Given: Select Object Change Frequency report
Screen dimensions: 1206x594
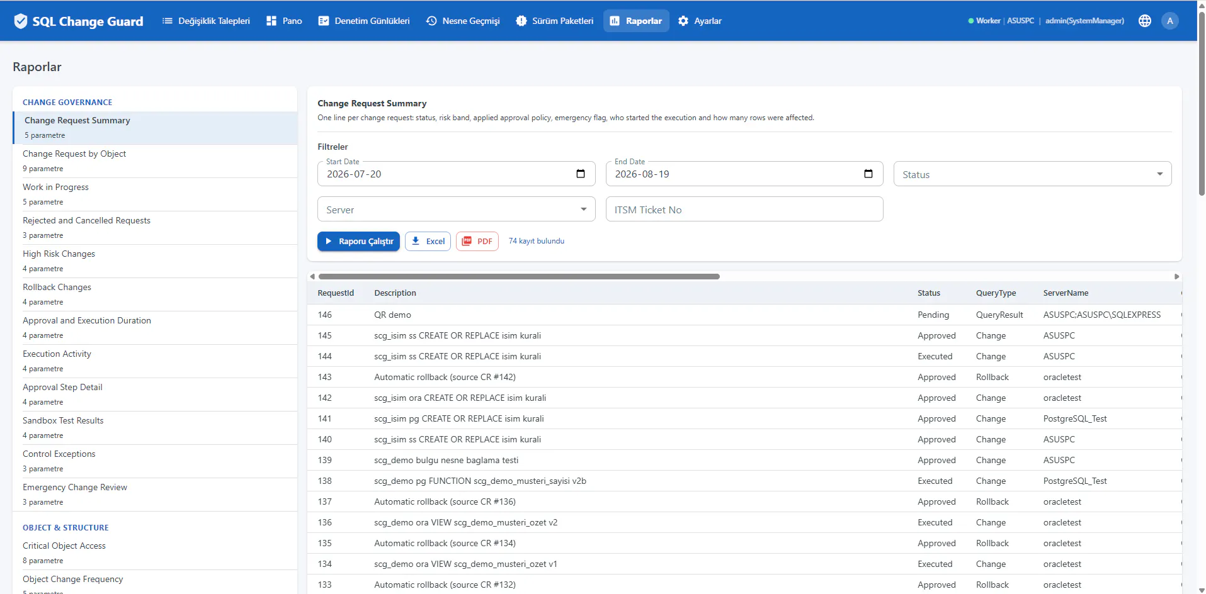Looking at the screenshot, I should [155, 583].
